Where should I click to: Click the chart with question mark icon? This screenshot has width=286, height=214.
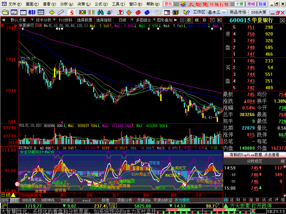120,12
